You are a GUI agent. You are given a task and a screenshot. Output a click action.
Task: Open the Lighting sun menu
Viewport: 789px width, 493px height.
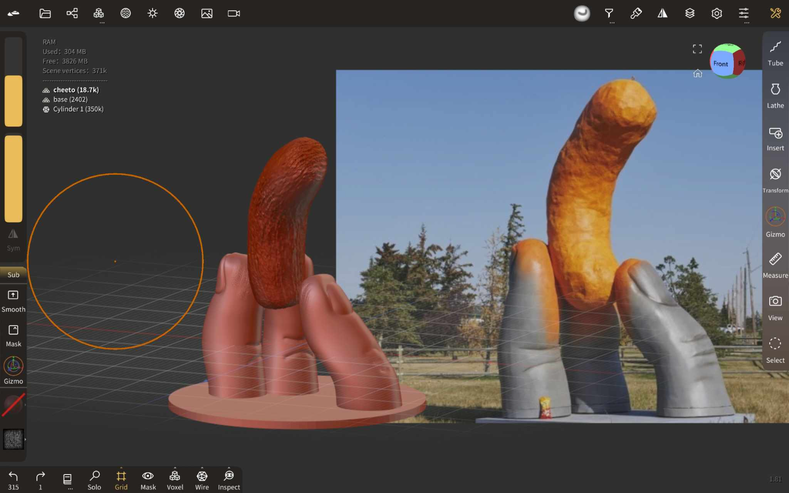[x=152, y=14]
